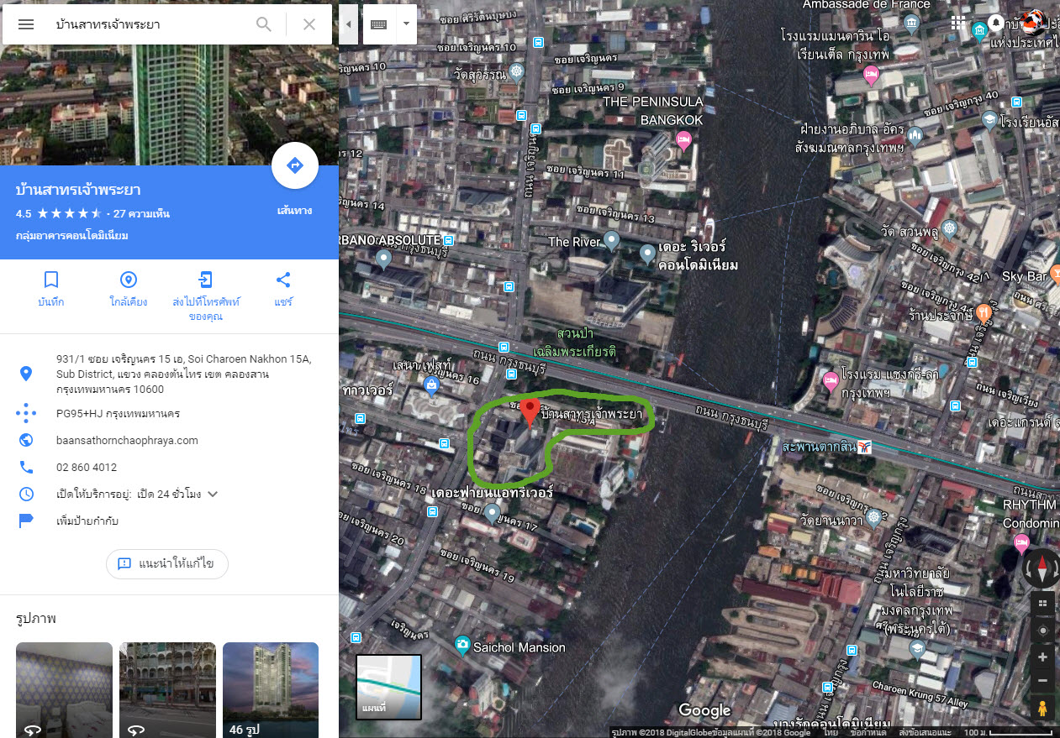
Task: Click the address row starting with 931/1
Action: point(169,374)
